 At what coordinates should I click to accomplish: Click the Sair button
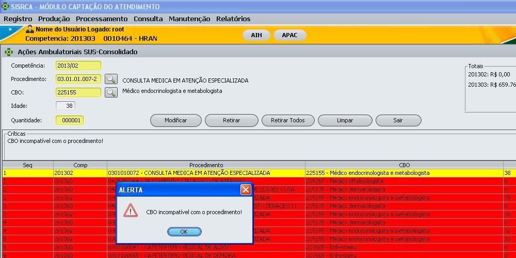tap(398, 120)
